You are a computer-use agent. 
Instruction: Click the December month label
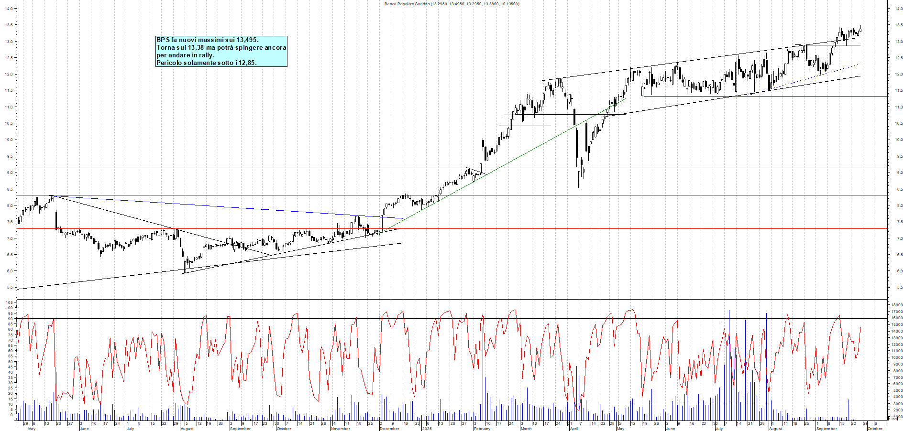tap(389, 429)
